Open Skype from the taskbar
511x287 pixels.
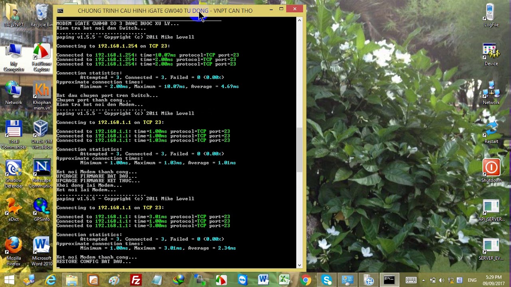pyautogui.click(x=327, y=280)
